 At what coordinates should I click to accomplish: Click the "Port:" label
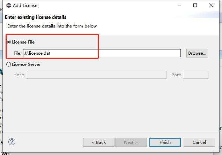(x=176, y=75)
